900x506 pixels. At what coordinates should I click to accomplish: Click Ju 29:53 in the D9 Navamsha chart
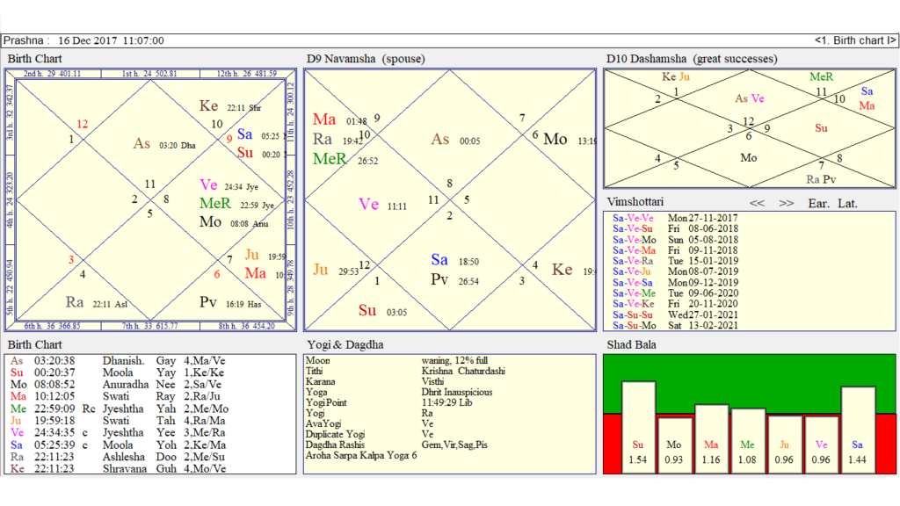(336, 271)
